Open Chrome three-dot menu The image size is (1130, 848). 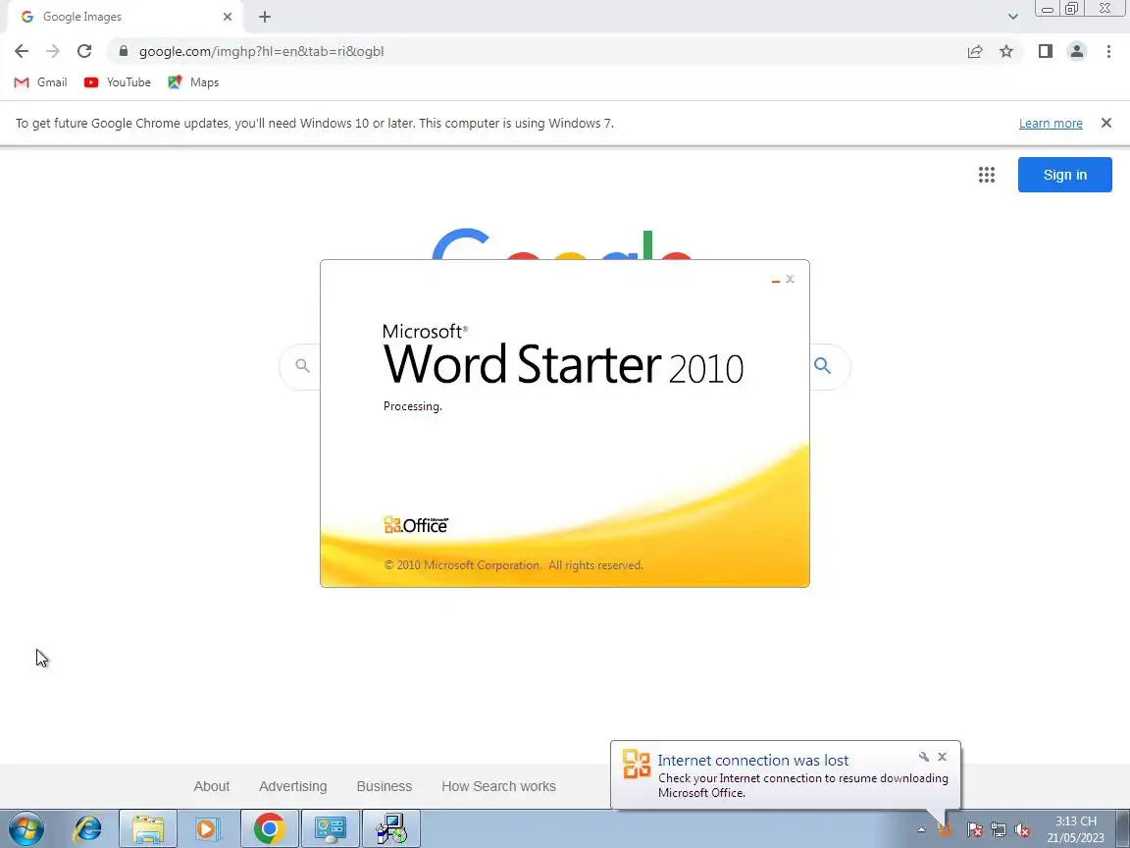click(x=1108, y=51)
